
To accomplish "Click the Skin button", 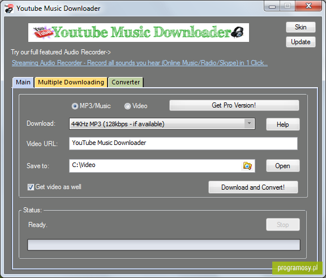I will (301, 27).
